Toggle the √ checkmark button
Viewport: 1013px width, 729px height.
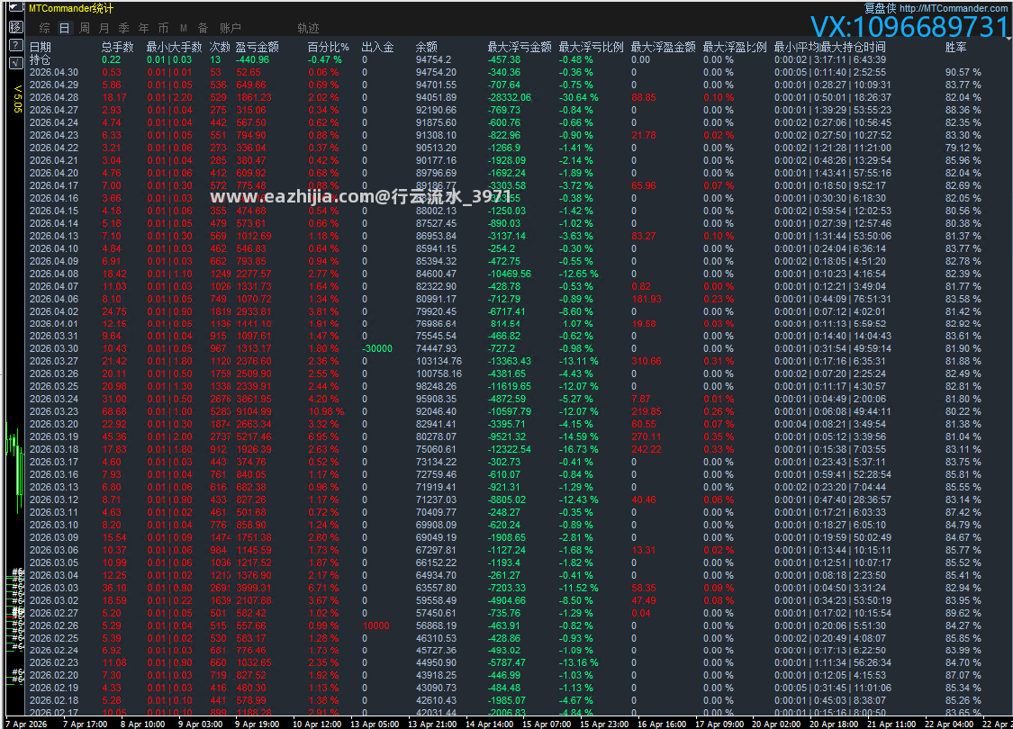tap(16, 63)
